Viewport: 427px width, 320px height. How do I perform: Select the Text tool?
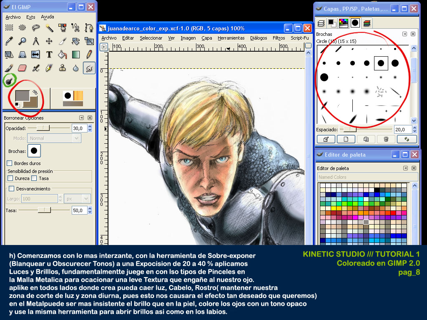pyautogui.click(x=49, y=55)
